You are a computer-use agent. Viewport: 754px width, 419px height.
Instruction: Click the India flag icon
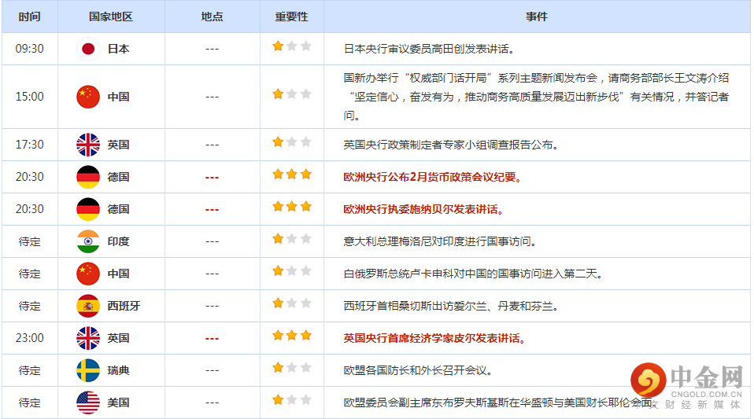(x=88, y=241)
